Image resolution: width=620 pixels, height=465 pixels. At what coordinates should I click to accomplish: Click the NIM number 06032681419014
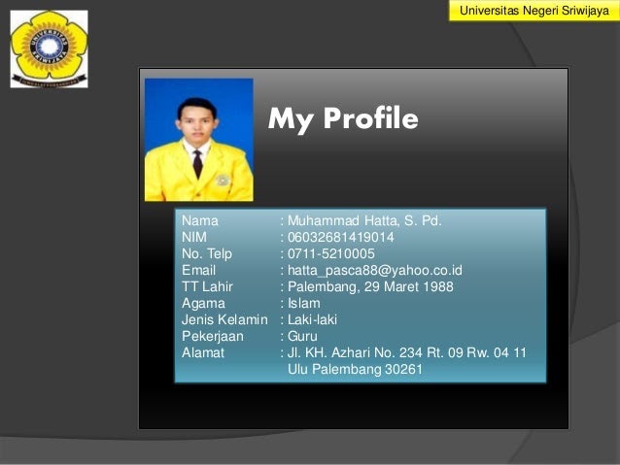coord(341,238)
